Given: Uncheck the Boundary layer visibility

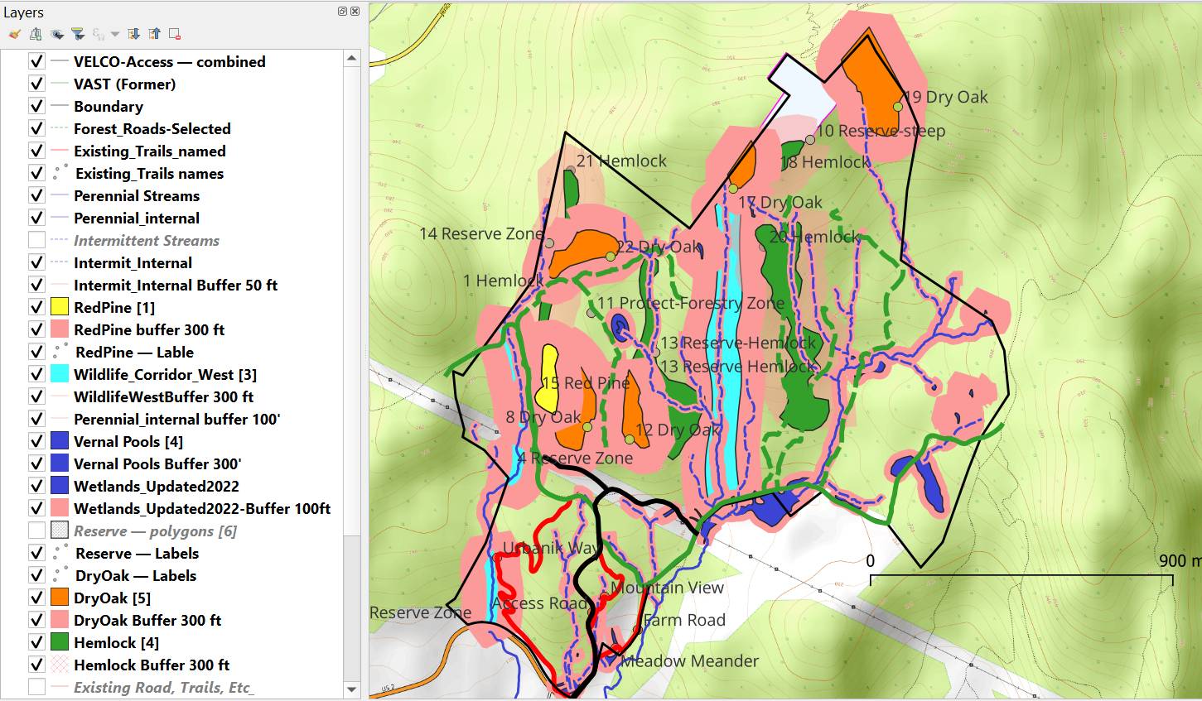Looking at the screenshot, I should point(36,106).
